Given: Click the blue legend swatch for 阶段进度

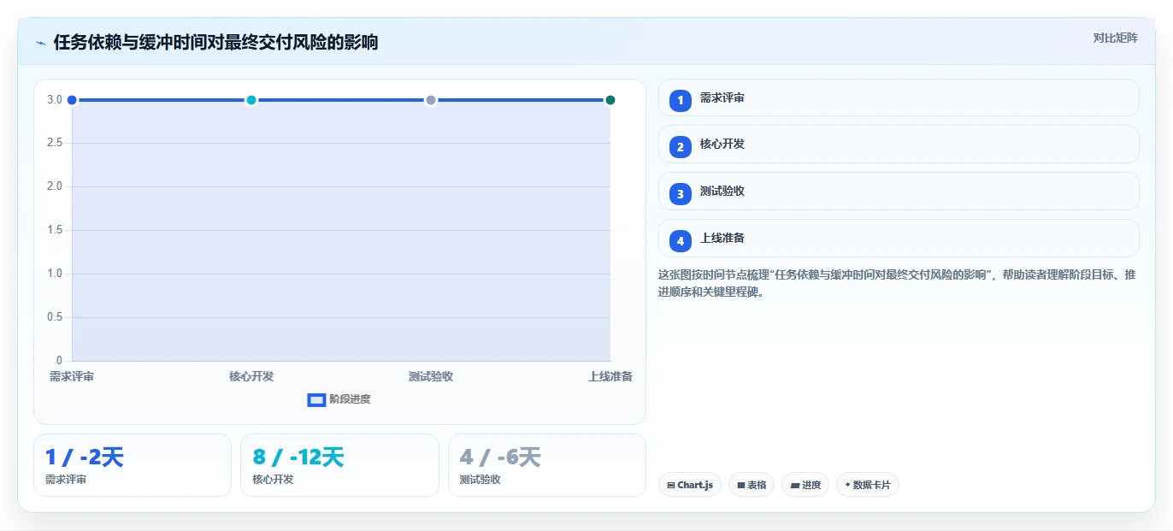Looking at the screenshot, I should pos(316,400).
